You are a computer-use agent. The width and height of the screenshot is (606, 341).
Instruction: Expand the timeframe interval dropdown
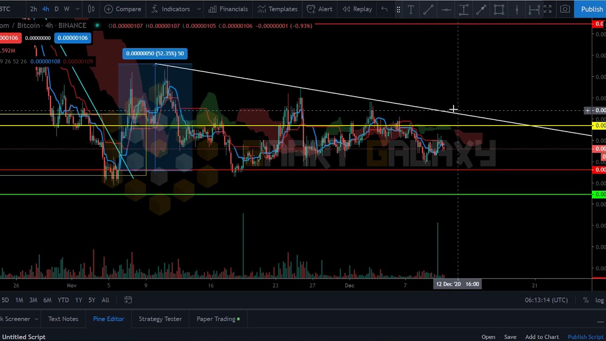pyautogui.click(x=77, y=9)
